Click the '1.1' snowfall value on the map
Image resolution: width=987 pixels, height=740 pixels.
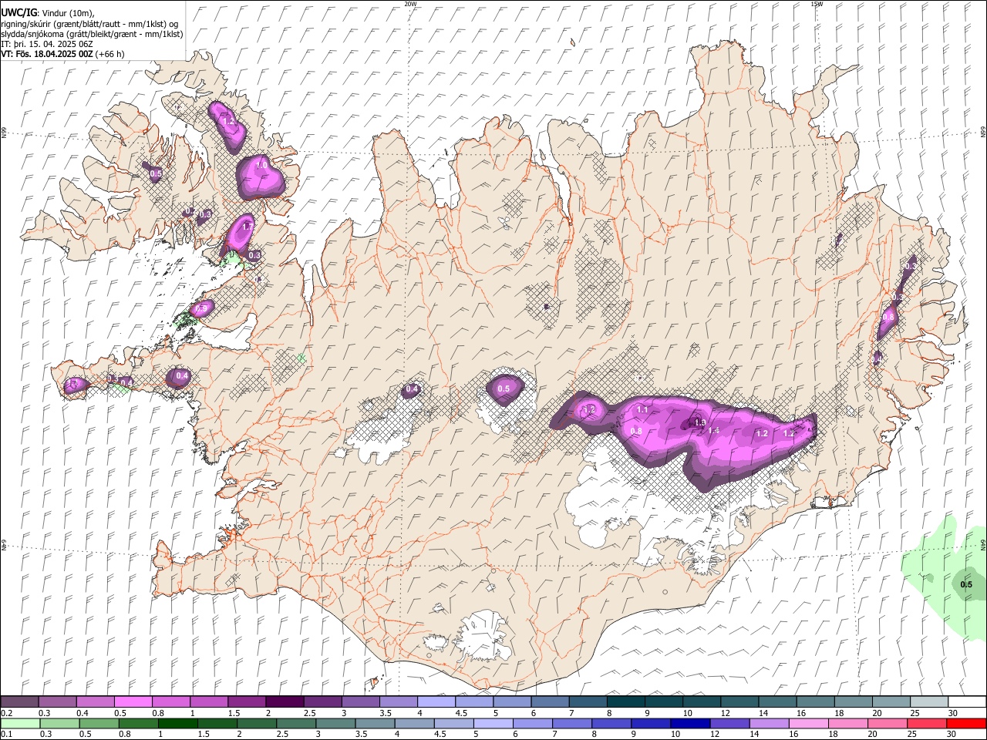642,410
